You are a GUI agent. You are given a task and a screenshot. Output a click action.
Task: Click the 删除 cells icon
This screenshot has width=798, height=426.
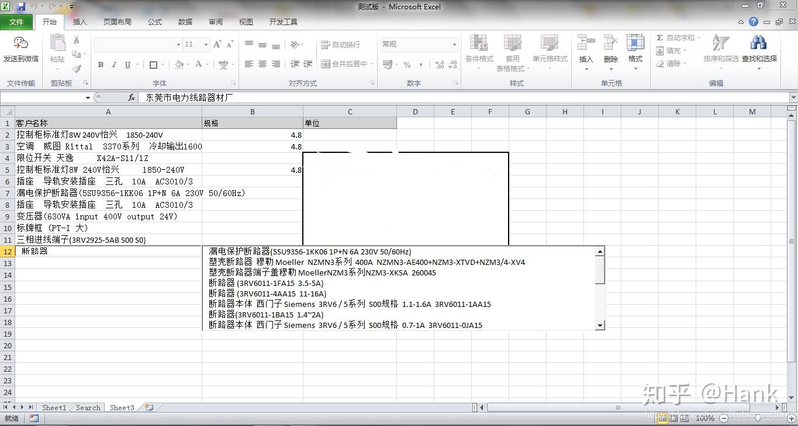pos(610,43)
